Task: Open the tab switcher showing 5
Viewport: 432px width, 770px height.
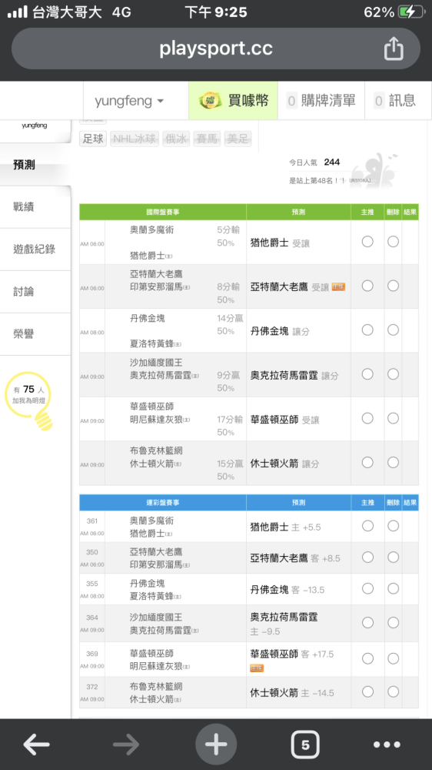Action: [305, 745]
